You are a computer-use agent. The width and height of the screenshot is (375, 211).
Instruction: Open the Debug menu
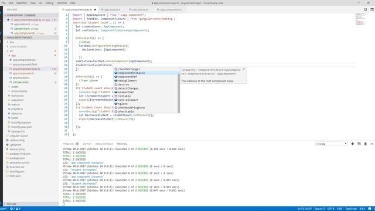point(49,3)
